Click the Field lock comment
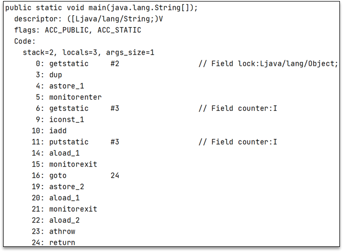Image resolution: width=343 pixels, height=252 pixels. click(268, 63)
